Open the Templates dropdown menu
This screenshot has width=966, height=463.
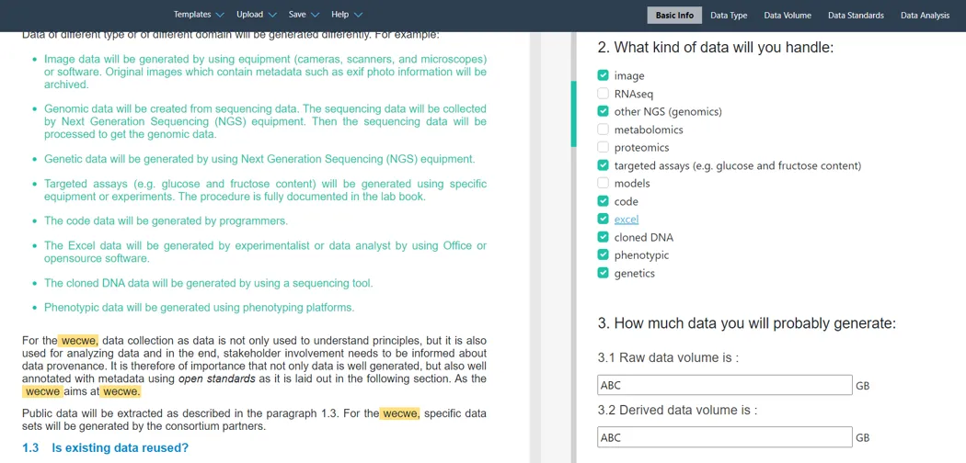point(198,15)
